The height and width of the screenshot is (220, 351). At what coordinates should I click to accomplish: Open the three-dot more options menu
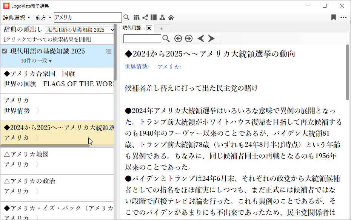click(x=343, y=17)
